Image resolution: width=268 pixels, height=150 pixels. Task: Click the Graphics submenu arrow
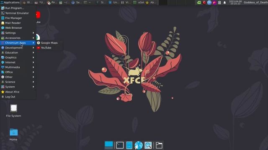click(33, 57)
